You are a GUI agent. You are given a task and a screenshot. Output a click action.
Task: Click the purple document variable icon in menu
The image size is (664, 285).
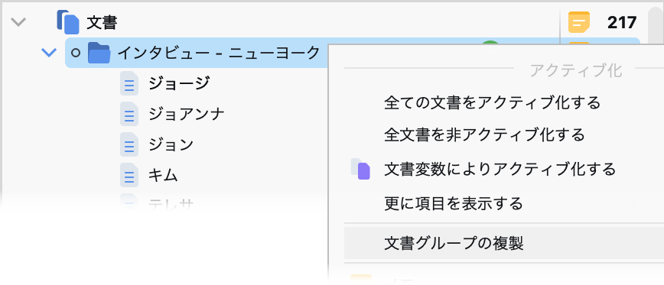[x=360, y=169]
